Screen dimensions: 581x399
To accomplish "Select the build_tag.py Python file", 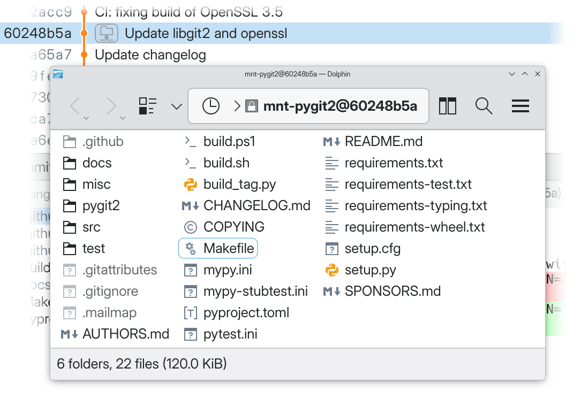I will pyautogui.click(x=239, y=185).
